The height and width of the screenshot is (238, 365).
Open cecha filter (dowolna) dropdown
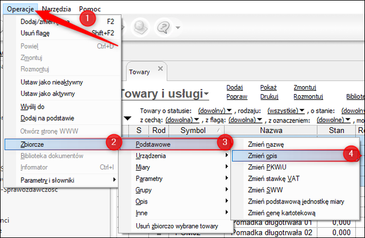click(182, 120)
